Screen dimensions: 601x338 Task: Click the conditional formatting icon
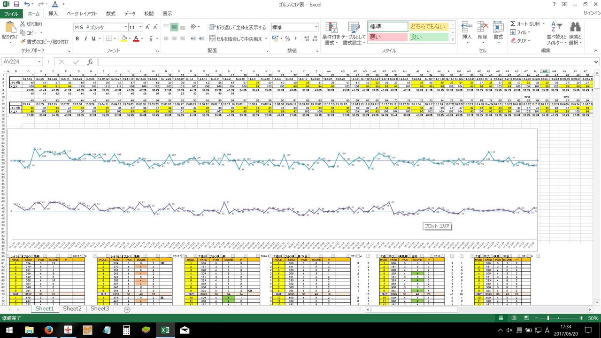(x=331, y=28)
